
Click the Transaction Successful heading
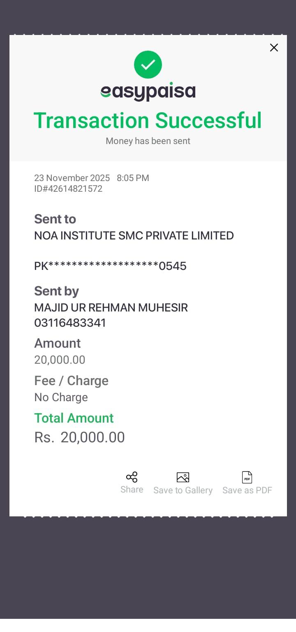click(x=148, y=121)
